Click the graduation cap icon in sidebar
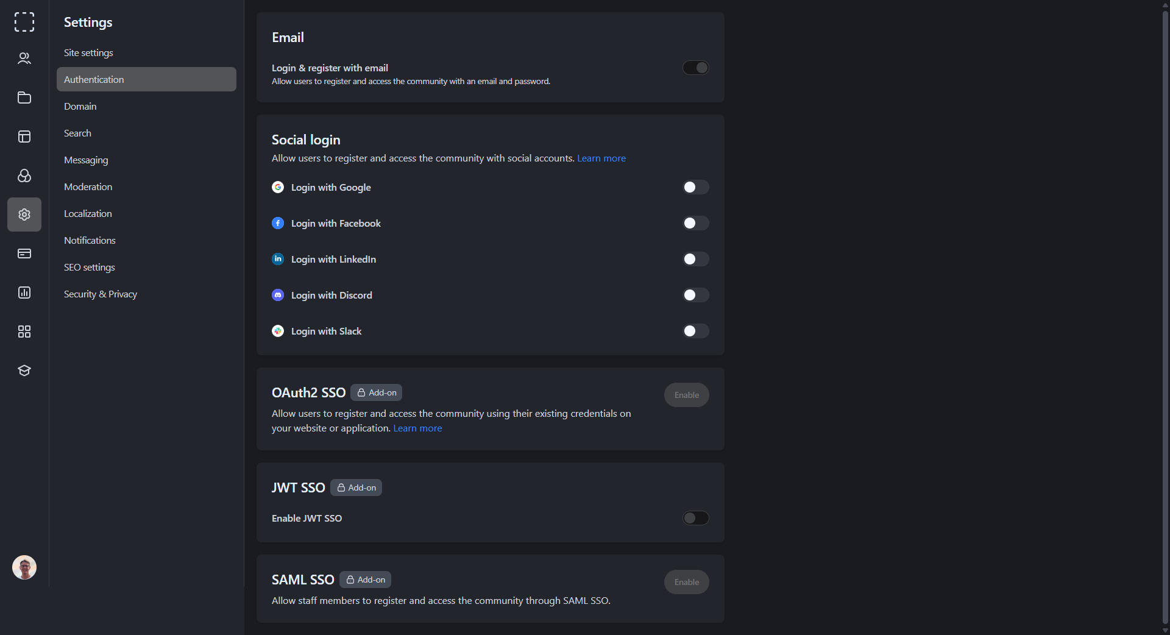This screenshot has height=635, width=1170. click(x=24, y=371)
